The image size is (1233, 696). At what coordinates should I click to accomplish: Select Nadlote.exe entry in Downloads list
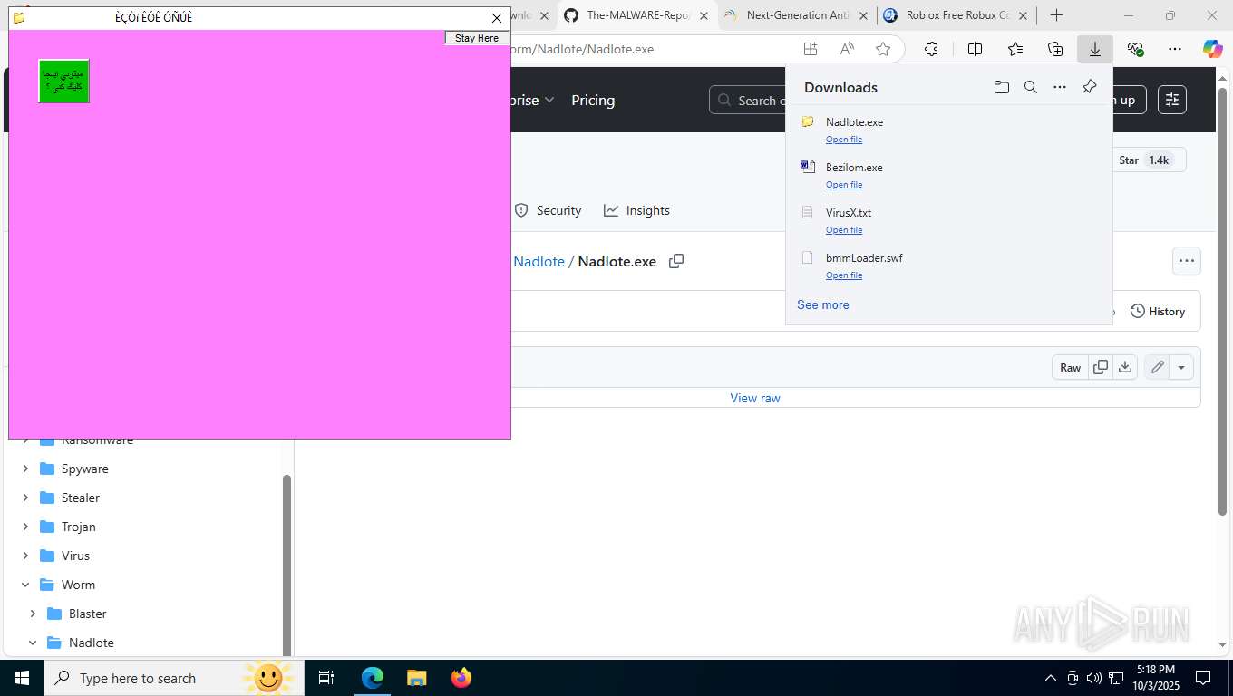(x=949, y=130)
